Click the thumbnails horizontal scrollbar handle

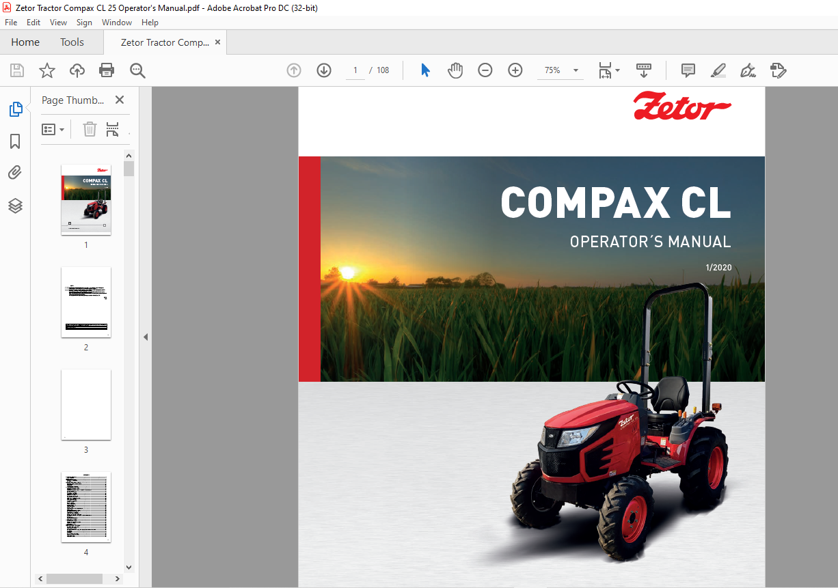[75, 578]
